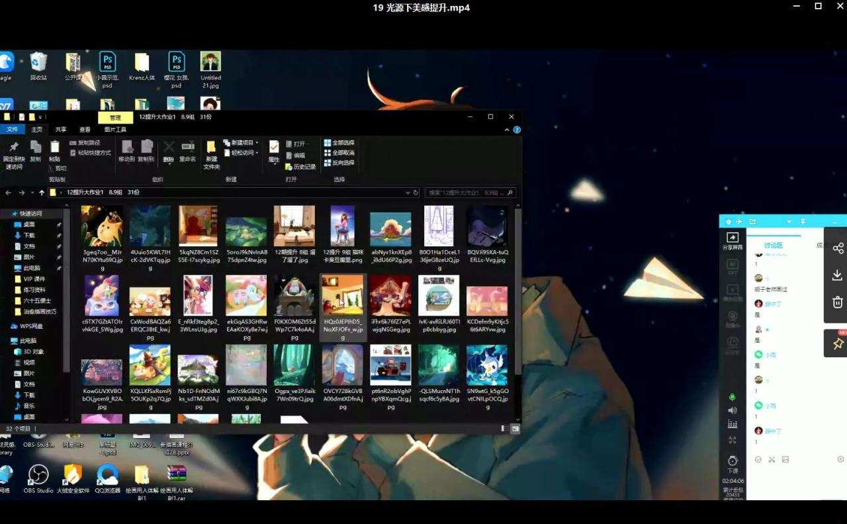The image size is (847, 524).
Task: Switch to the 查看 ribbon tab
Action: pos(85,130)
